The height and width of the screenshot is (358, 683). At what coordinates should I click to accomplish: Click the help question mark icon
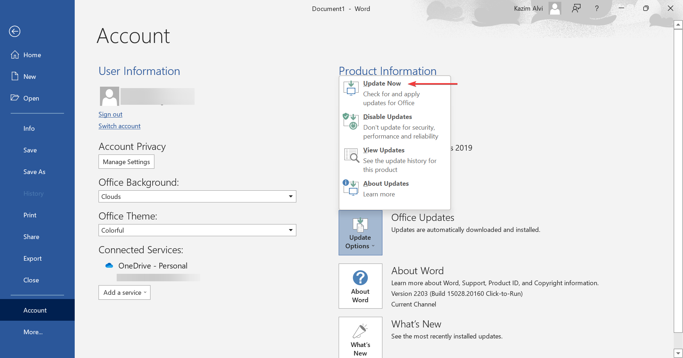pos(597,9)
